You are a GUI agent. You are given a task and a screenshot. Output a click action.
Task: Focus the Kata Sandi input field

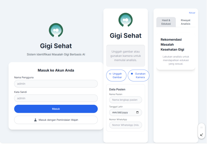pos(56,98)
